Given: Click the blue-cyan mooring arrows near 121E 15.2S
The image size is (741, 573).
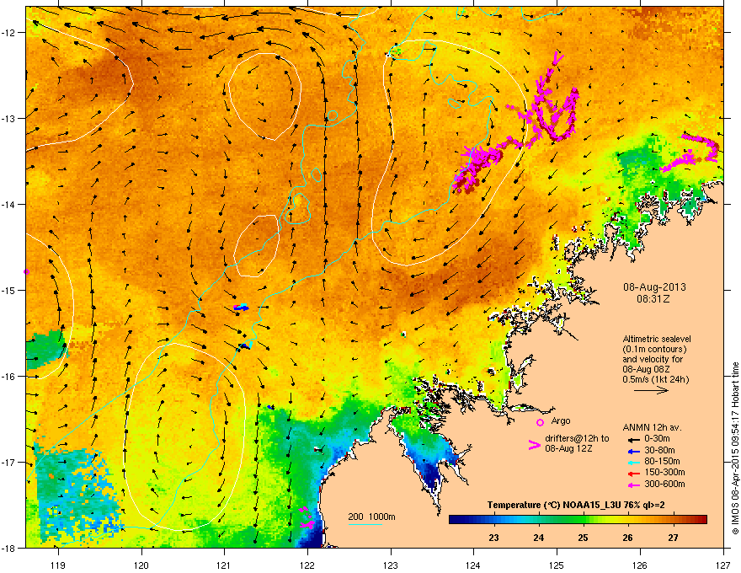Looking at the screenshot, I should tap(241, 308).
